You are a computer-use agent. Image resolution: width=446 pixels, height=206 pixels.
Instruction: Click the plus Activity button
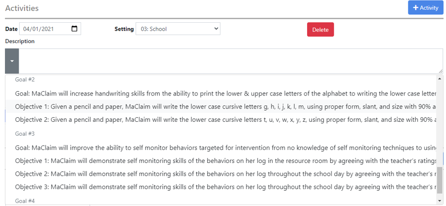coord(425,8)
